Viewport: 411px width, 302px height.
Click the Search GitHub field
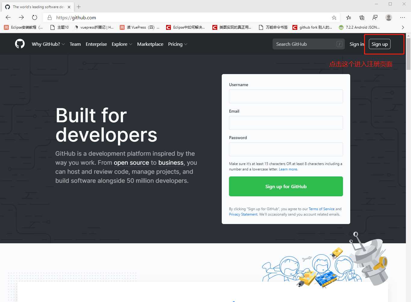point(308,44)
